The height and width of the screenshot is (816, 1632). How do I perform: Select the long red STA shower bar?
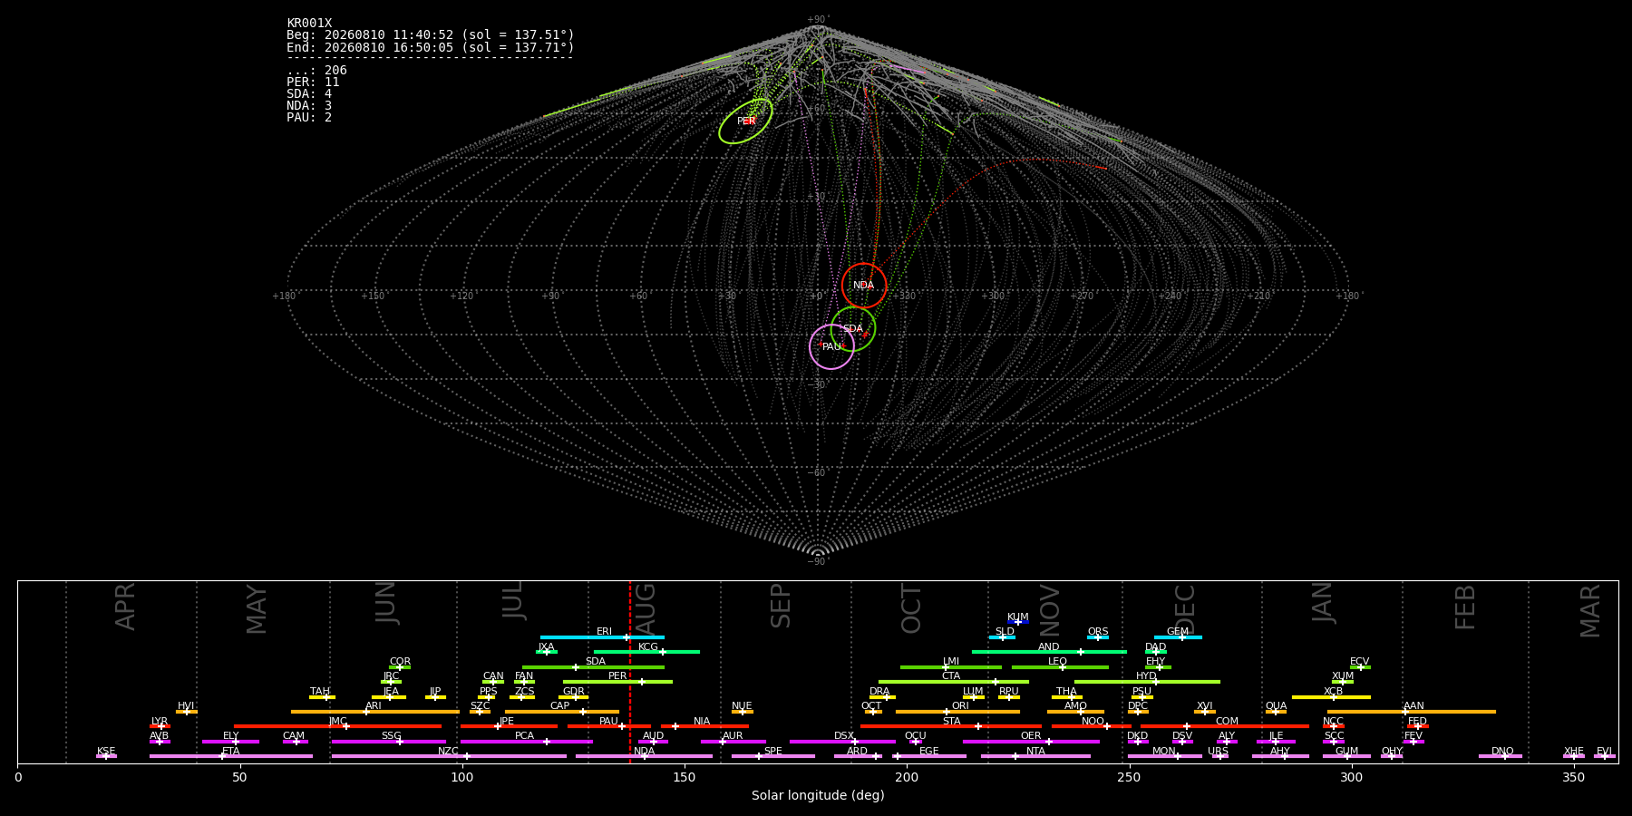pos(951,726)
